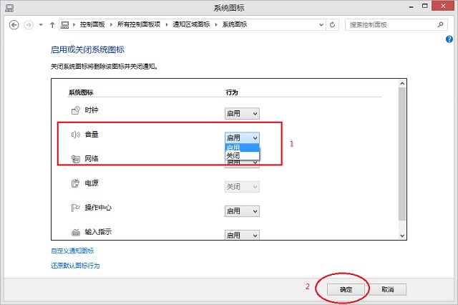Open 自定义通知图标 link
This screenshot has height=305, width=458.
click(x=72, y=251)
